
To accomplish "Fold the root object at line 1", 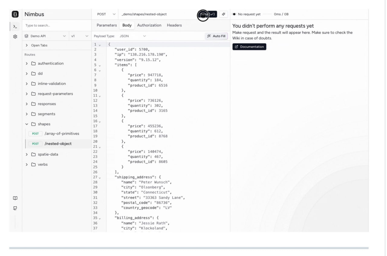I will [x=99, y=45].
